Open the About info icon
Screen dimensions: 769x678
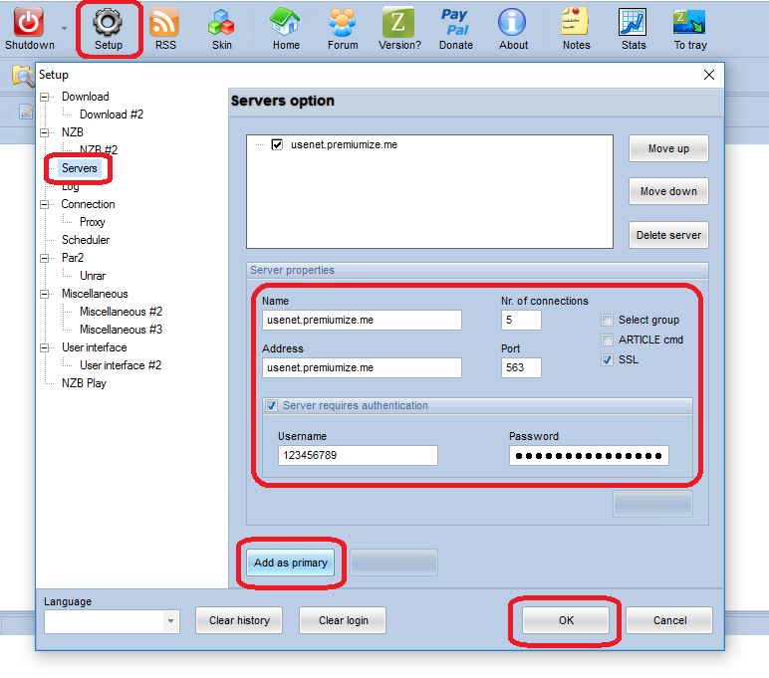513,23
